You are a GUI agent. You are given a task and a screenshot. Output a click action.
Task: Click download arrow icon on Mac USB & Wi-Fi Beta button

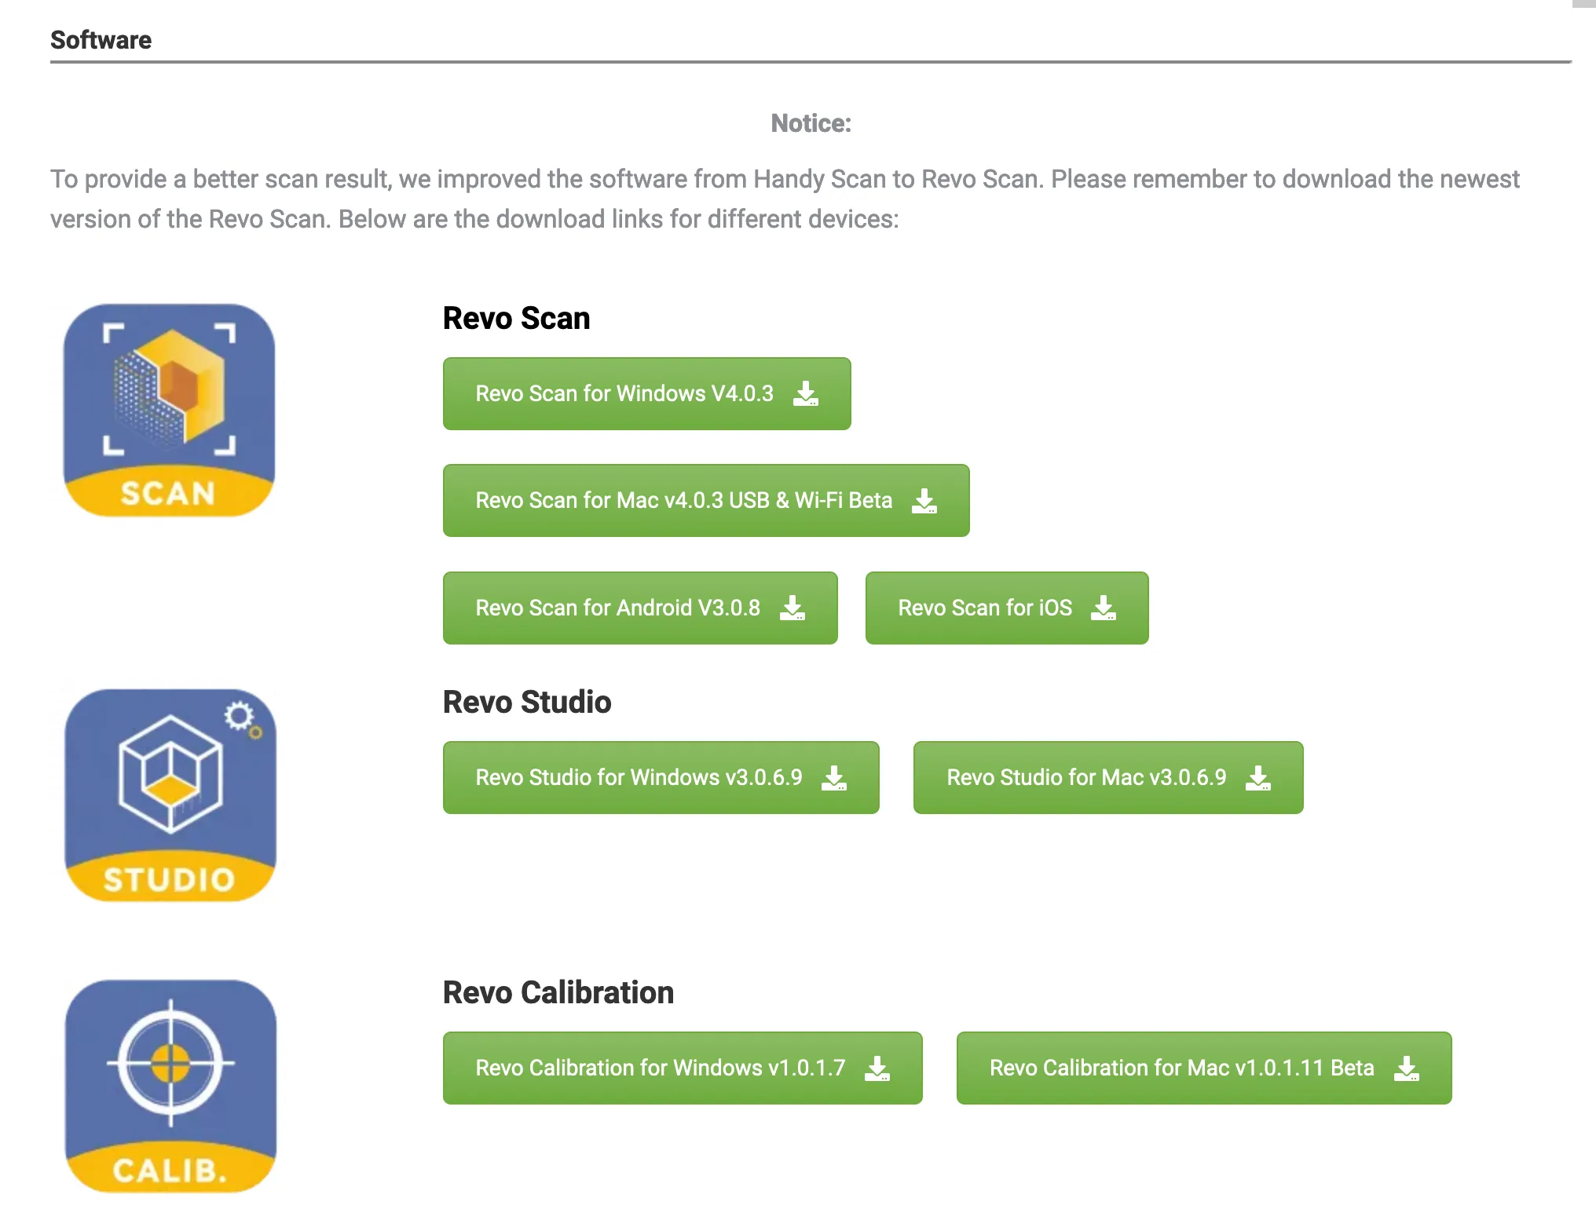click(x=924, y=500)
